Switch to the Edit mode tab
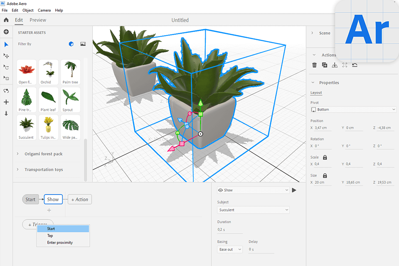The width and height of the screenshot is (399, 266). click(x=19, y=20)
